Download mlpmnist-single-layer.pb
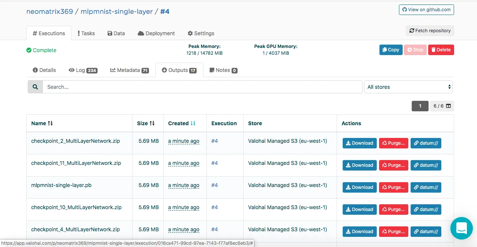477x247 pixels. point(360,187)
